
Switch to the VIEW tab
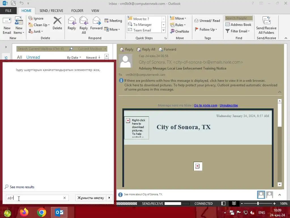(x=95, y=11)
